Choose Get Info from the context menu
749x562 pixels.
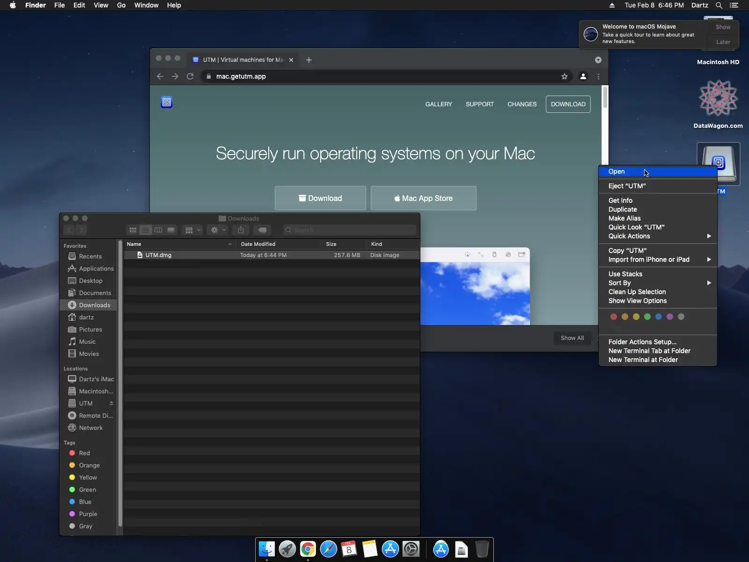(x=658, y=200)
